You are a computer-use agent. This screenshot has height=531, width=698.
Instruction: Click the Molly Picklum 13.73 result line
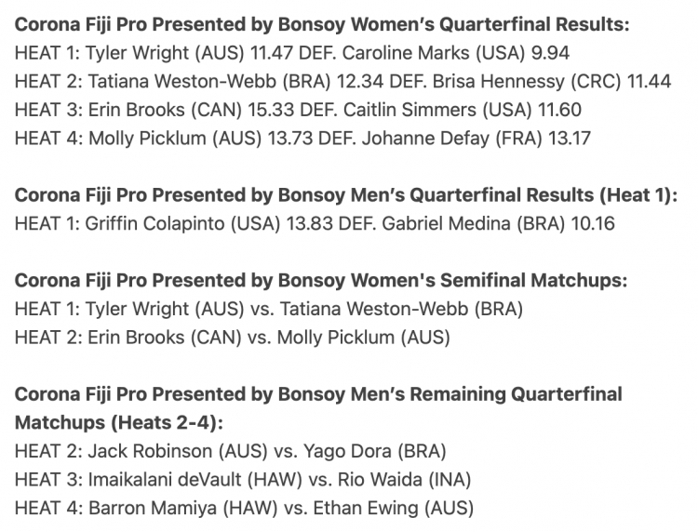[302, 139]
